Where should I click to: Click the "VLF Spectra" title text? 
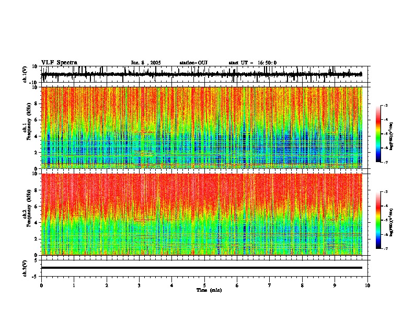(x=59, y=63)
